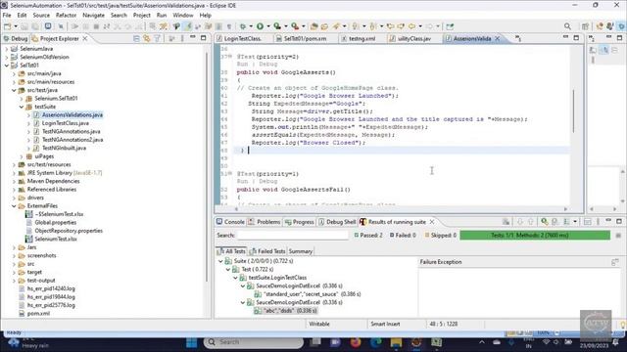
Task: Click the Project Explorer filter icon
Action: pos(157,38)
